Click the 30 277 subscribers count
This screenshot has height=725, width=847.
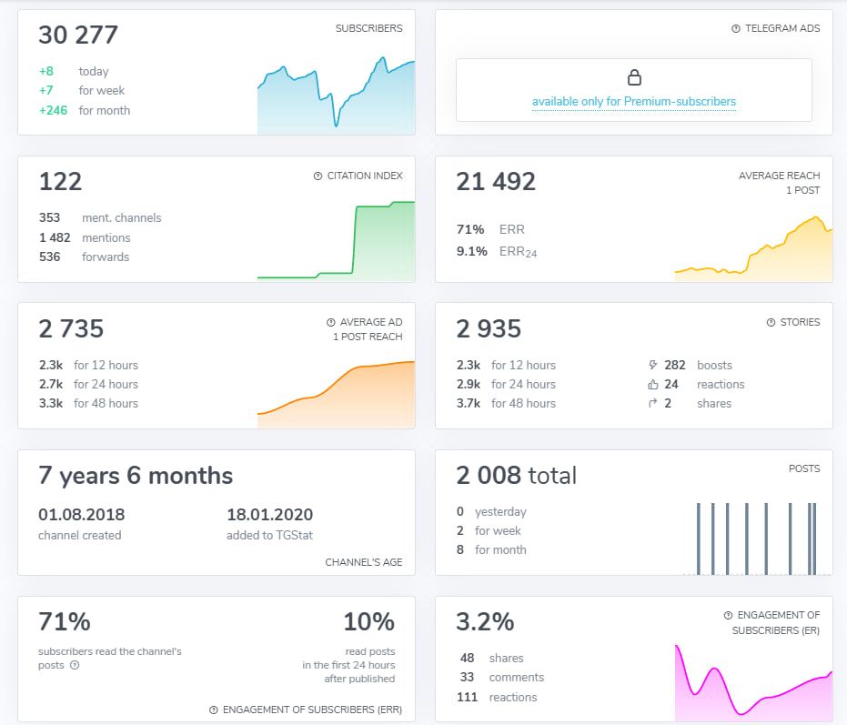tap(78, 35)
